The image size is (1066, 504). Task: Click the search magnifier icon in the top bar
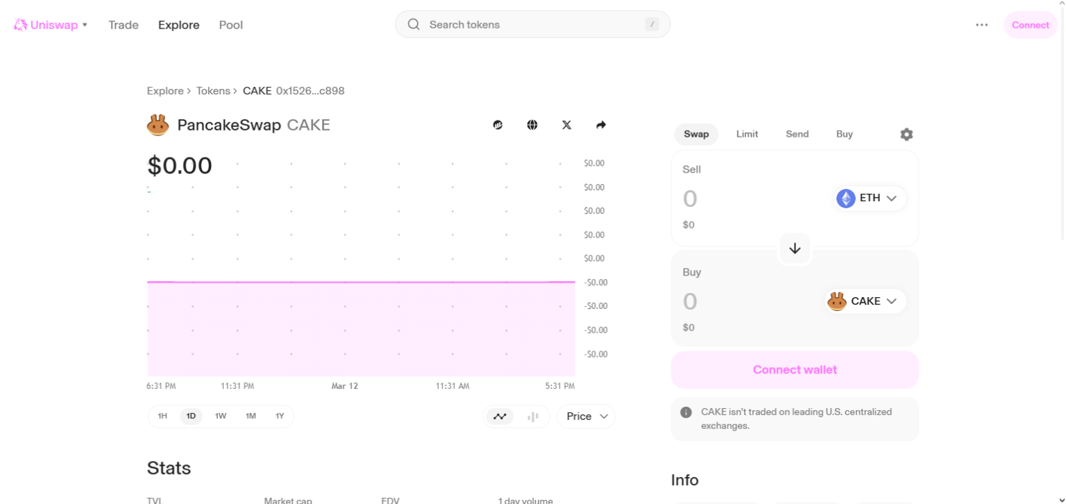(x=413, y=24)
